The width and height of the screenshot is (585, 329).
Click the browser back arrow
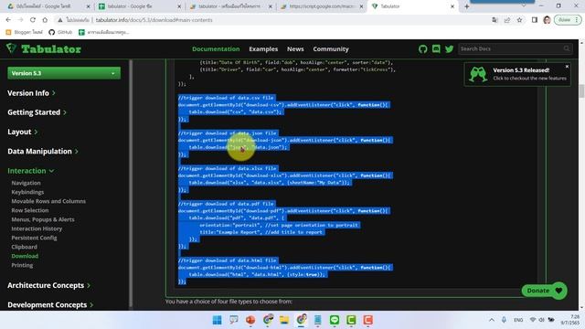pos(8,20)
